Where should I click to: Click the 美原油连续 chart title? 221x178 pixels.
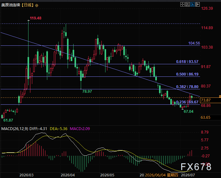tap(11, 5)
